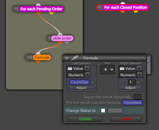Select the For each Closed Position block
Viewport: 159px width, 130px height.
[x=126, y=7]
